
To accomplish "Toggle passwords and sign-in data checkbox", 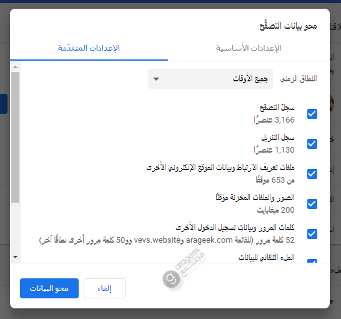I will 312,234.
